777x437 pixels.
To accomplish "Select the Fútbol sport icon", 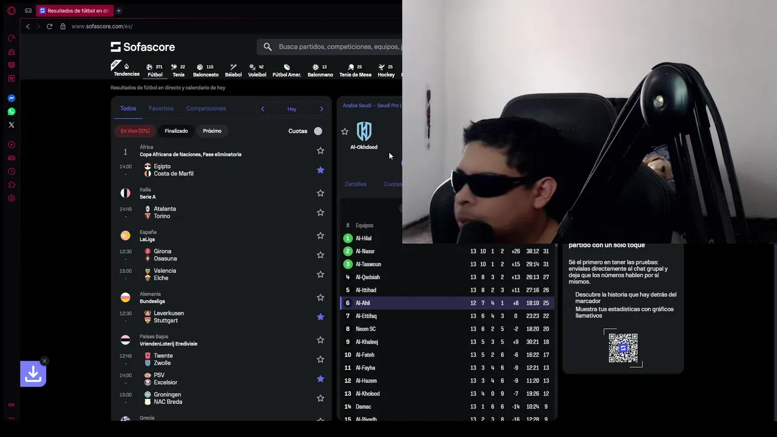I will [x=155, y=70].
